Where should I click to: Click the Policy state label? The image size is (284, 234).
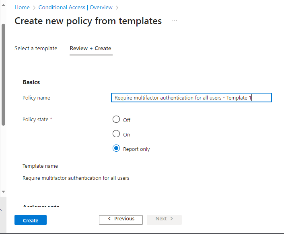pos(35,120)
